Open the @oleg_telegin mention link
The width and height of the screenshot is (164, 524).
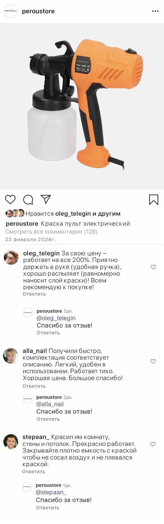(56, 318)
